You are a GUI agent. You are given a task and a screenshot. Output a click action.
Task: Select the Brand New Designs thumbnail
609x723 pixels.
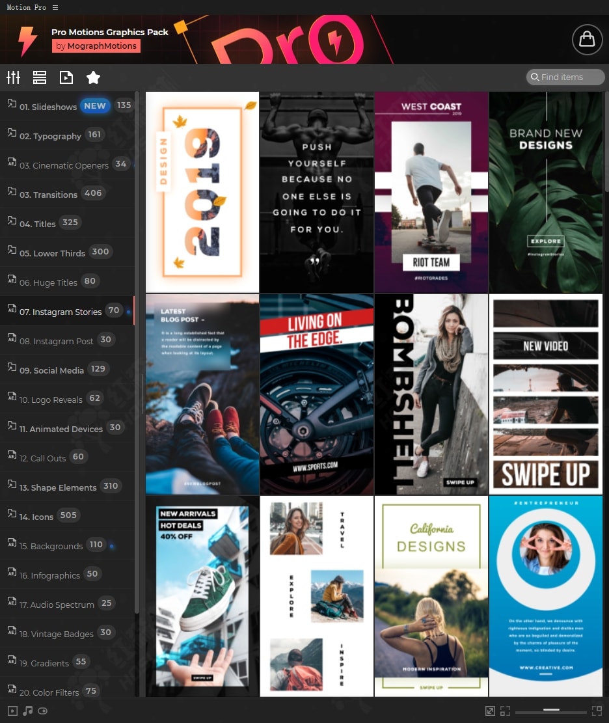[x=546, y=192]
